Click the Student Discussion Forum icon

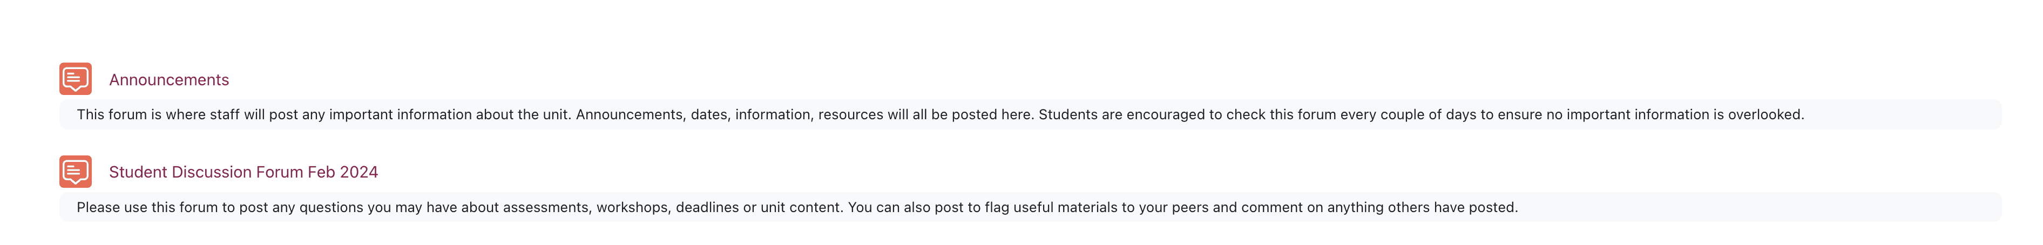click(76, 171)
